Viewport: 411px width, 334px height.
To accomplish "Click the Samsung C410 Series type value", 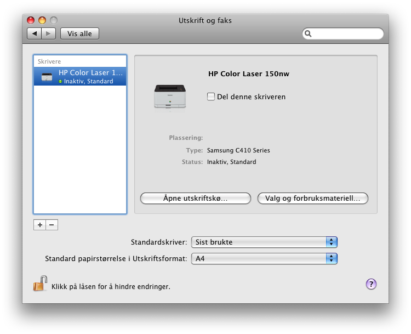I will tap(238, 150).
